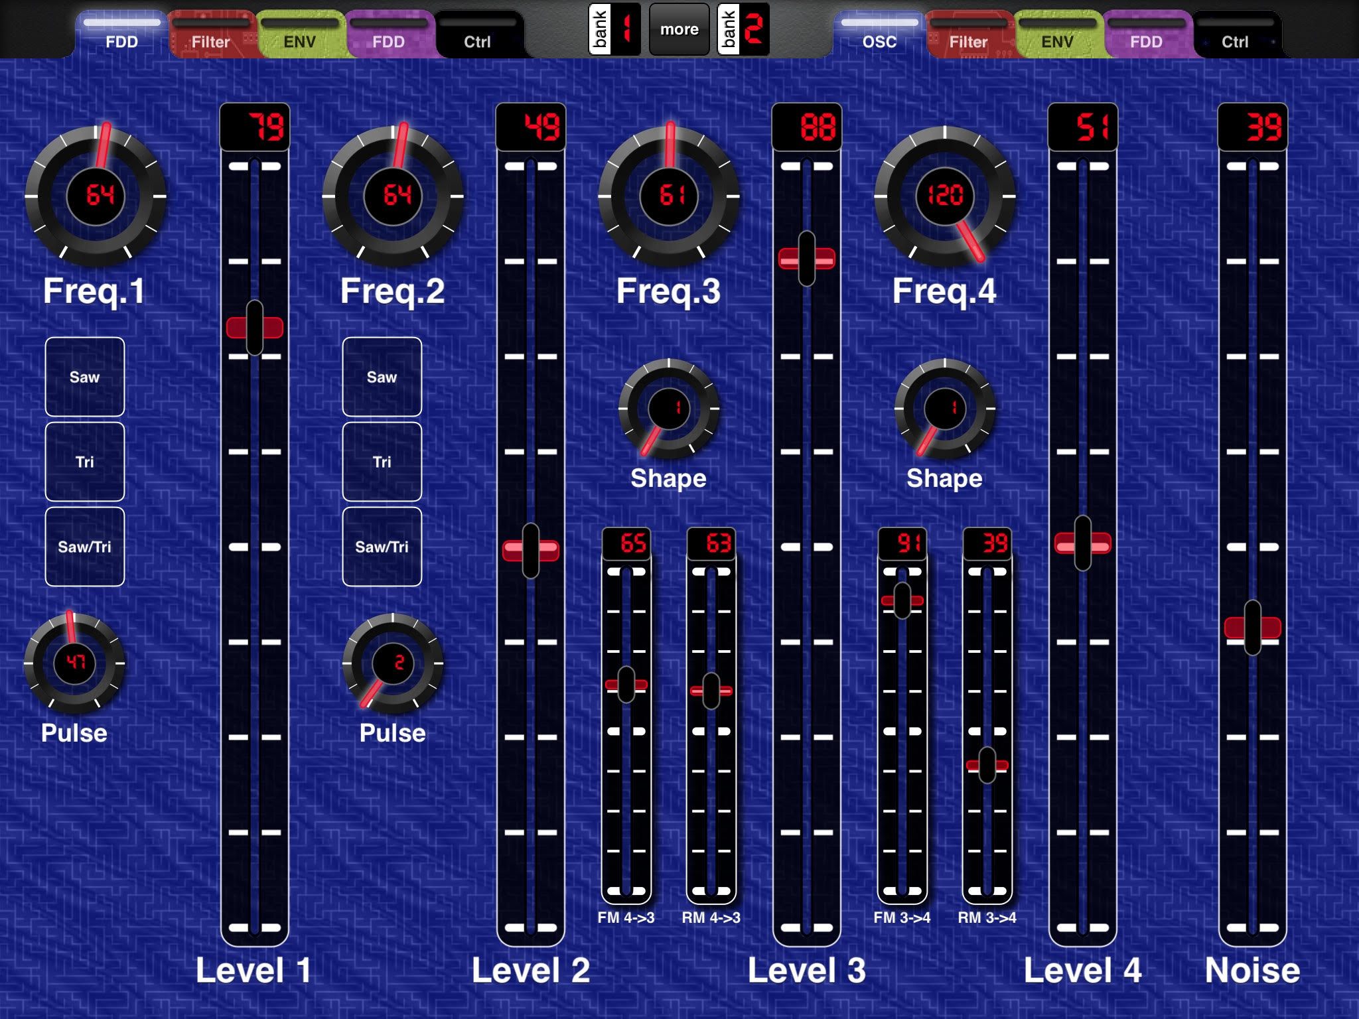This screenshot has width=1359, height=1019.
Task: Open the purple FDD tab in the right tab group
Action: [x=1146, y=34]
